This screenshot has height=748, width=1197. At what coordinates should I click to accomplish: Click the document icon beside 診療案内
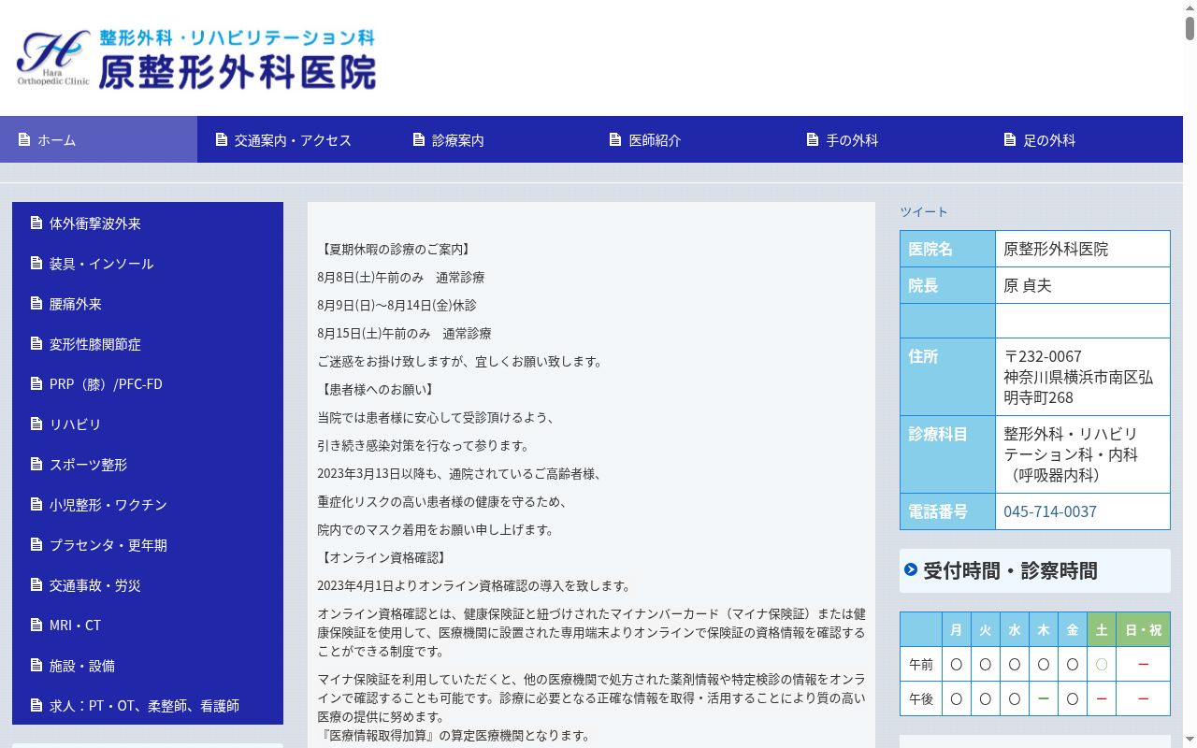(x=419, y=139)
